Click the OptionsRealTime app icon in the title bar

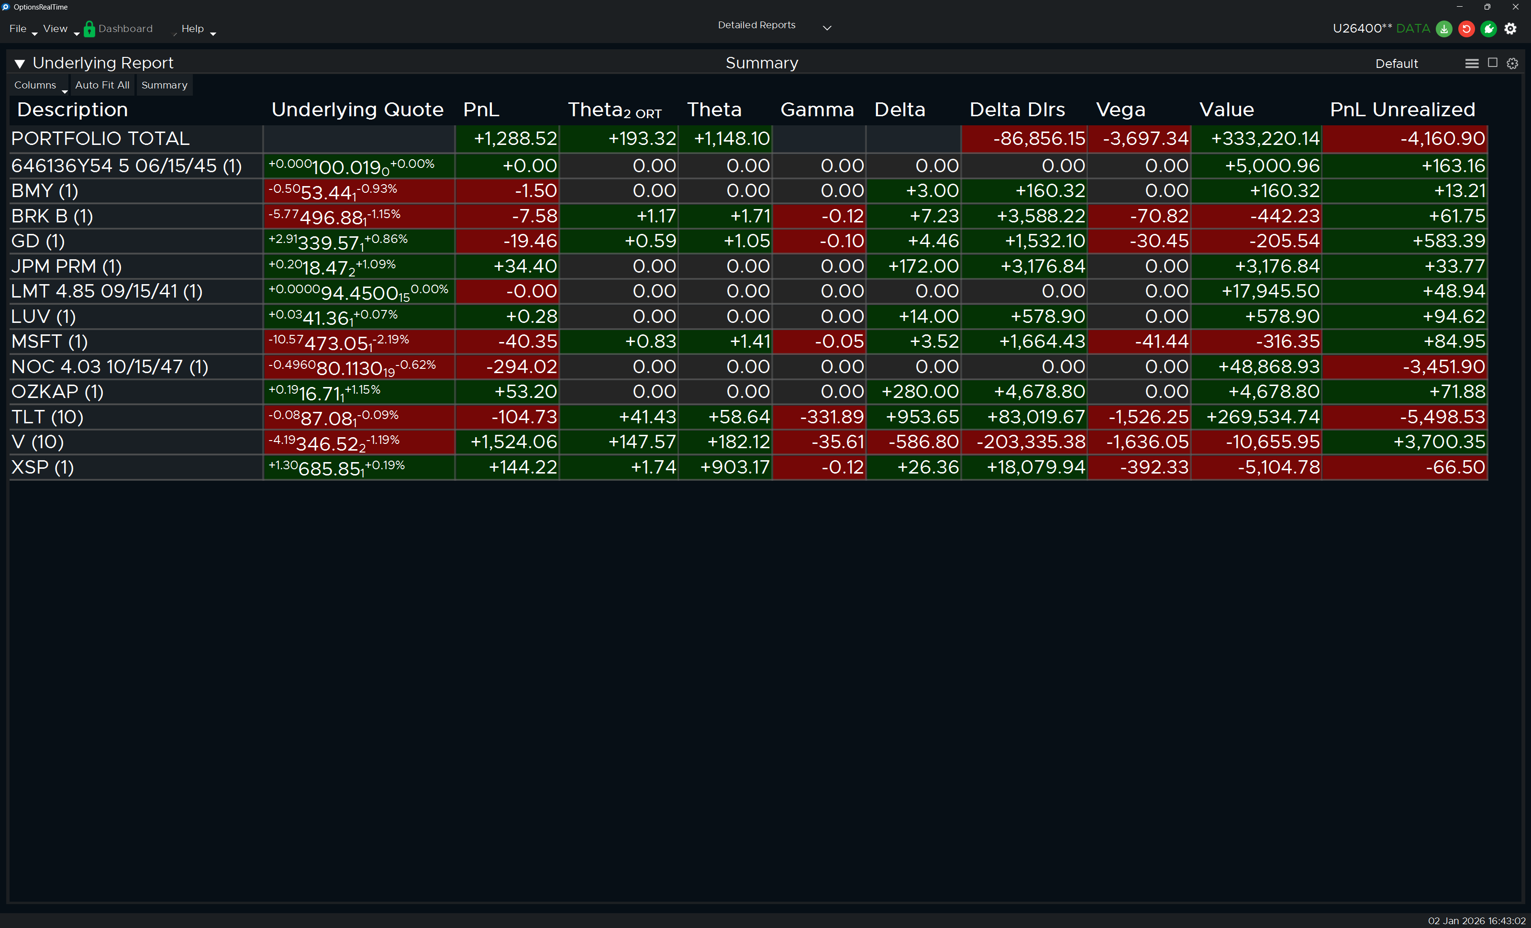[6, 7]
